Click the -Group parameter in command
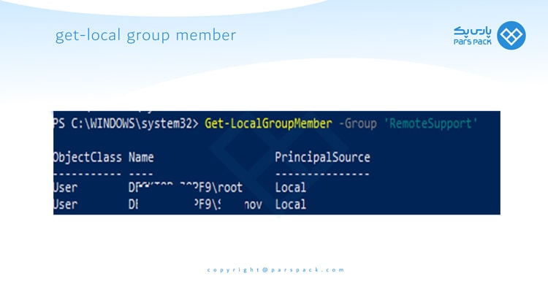 [358, 124]
